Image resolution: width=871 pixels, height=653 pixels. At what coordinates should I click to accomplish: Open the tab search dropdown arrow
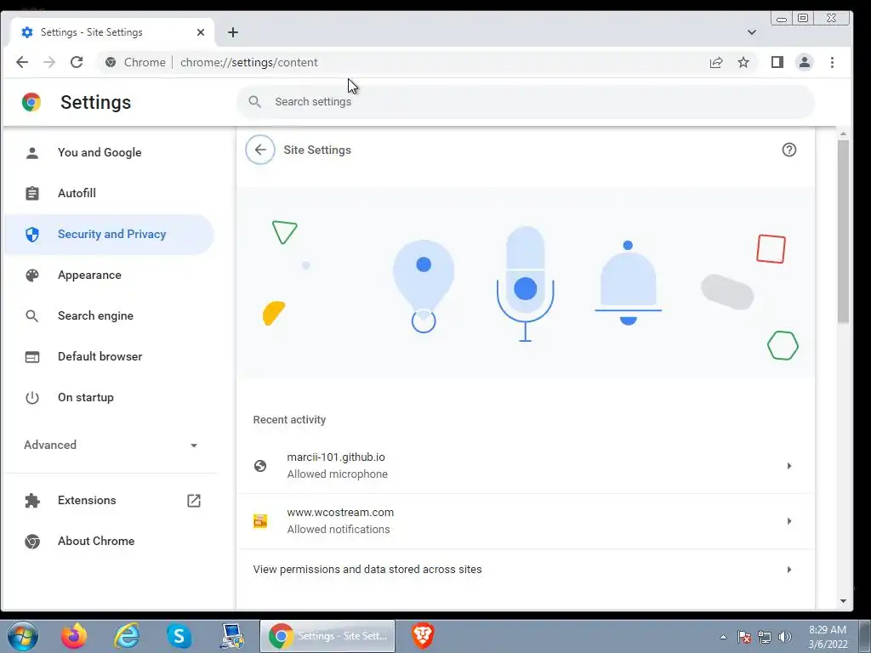point(752,32)
